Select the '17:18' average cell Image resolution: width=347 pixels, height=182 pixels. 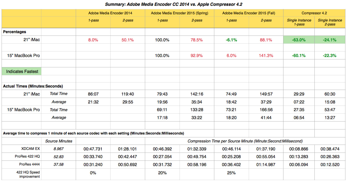pos(162,118)
